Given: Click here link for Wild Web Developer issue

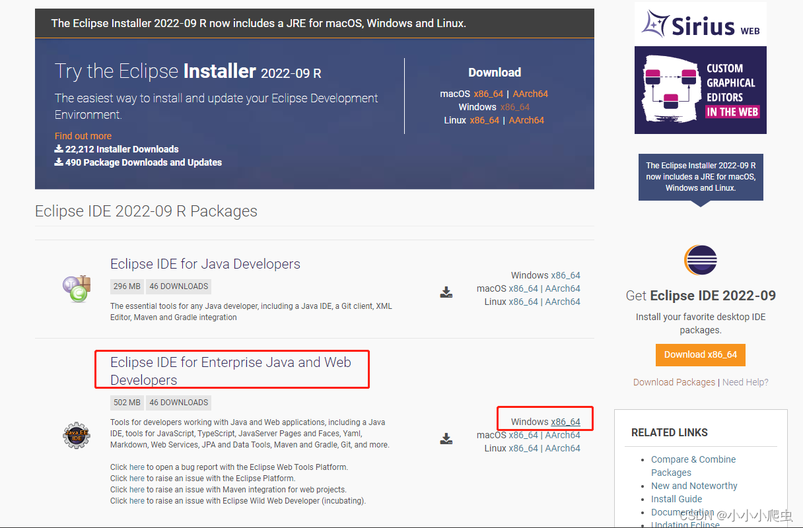Looking at the screenshot, I should coord(137,500).
